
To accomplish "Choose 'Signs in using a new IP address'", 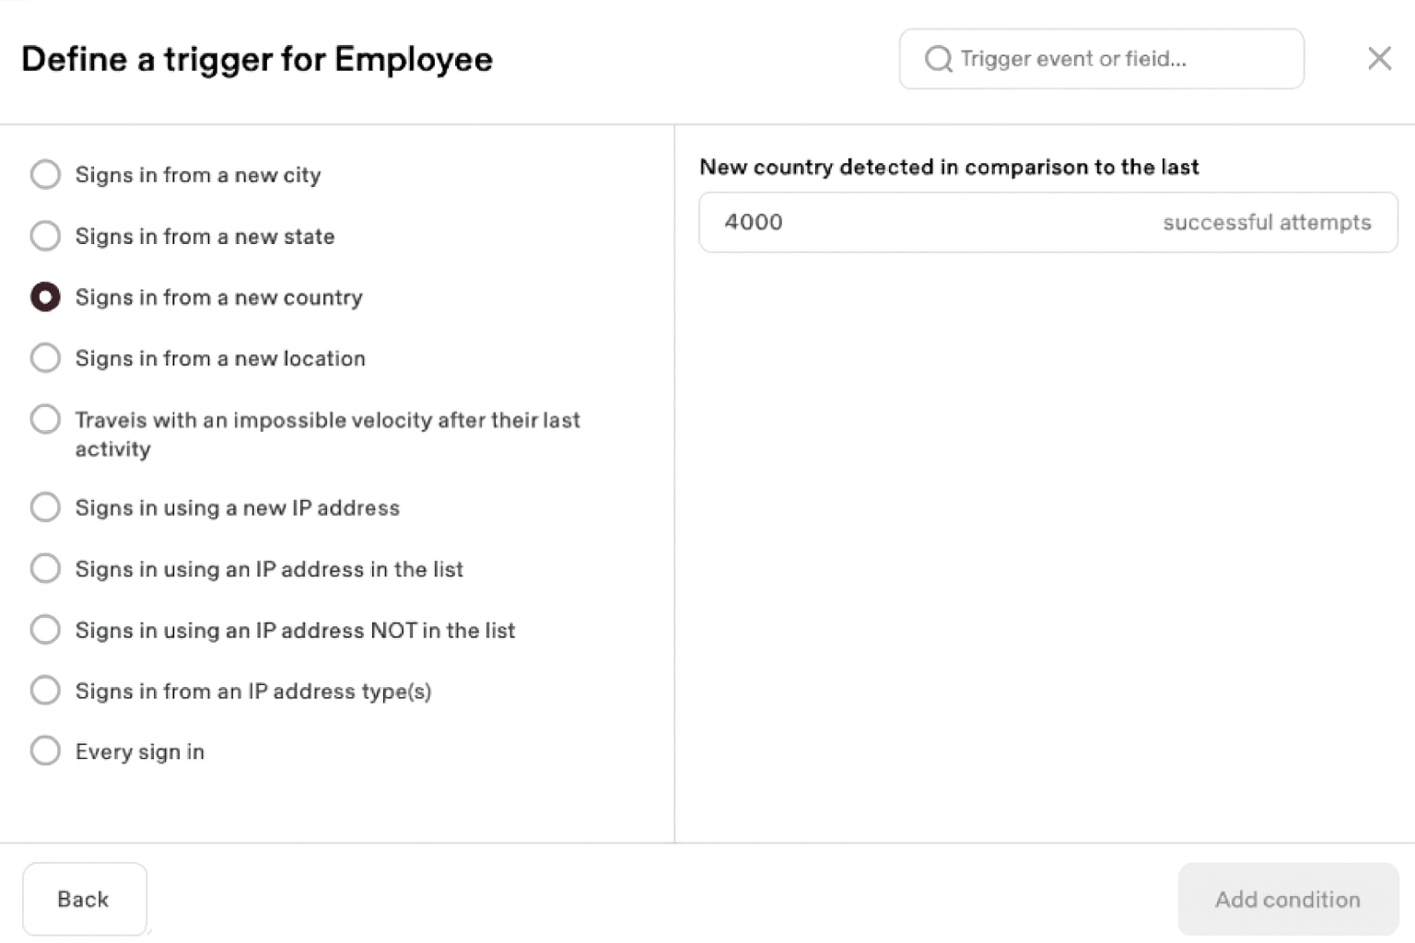I will [x=45, y=506].
